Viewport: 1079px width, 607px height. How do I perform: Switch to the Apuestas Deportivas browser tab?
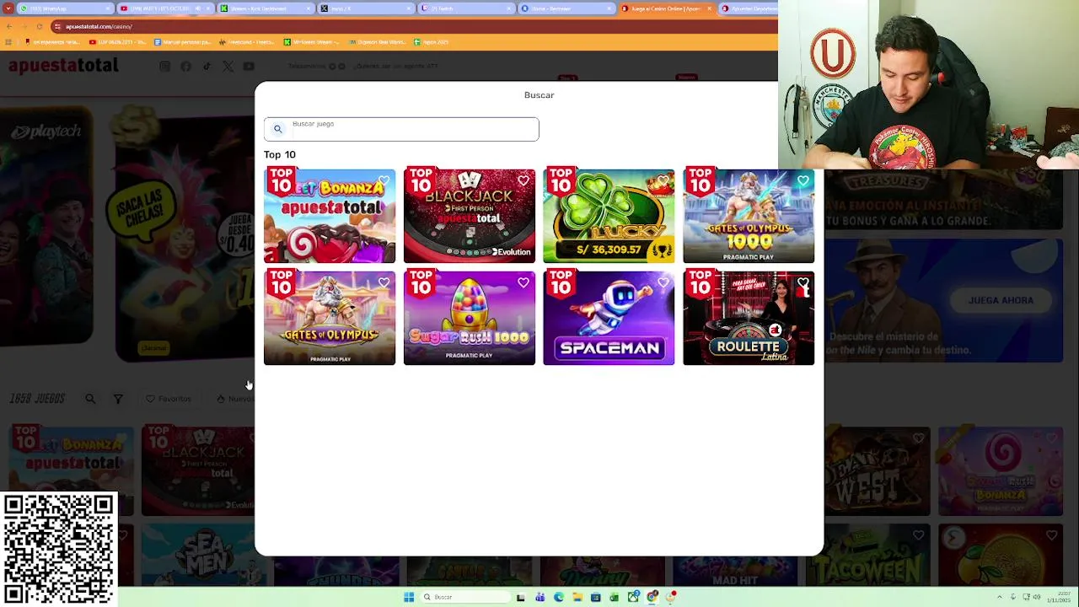pyautogui.click(x=749, y=8)
